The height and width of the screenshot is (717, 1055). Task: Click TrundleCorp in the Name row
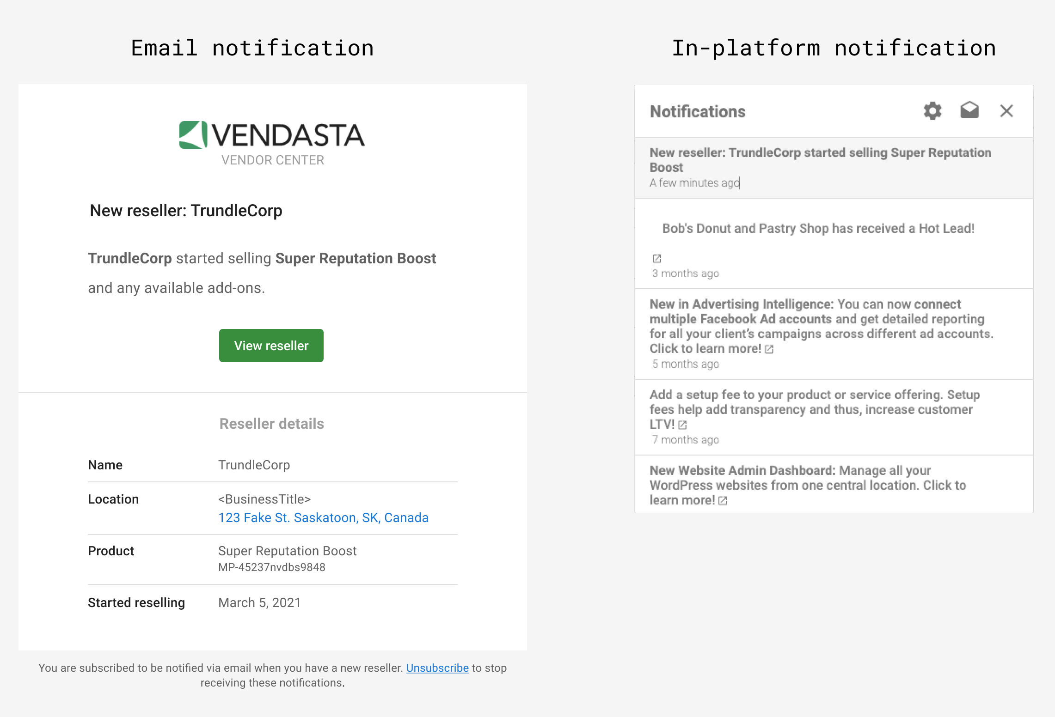(x=254, y=465)
